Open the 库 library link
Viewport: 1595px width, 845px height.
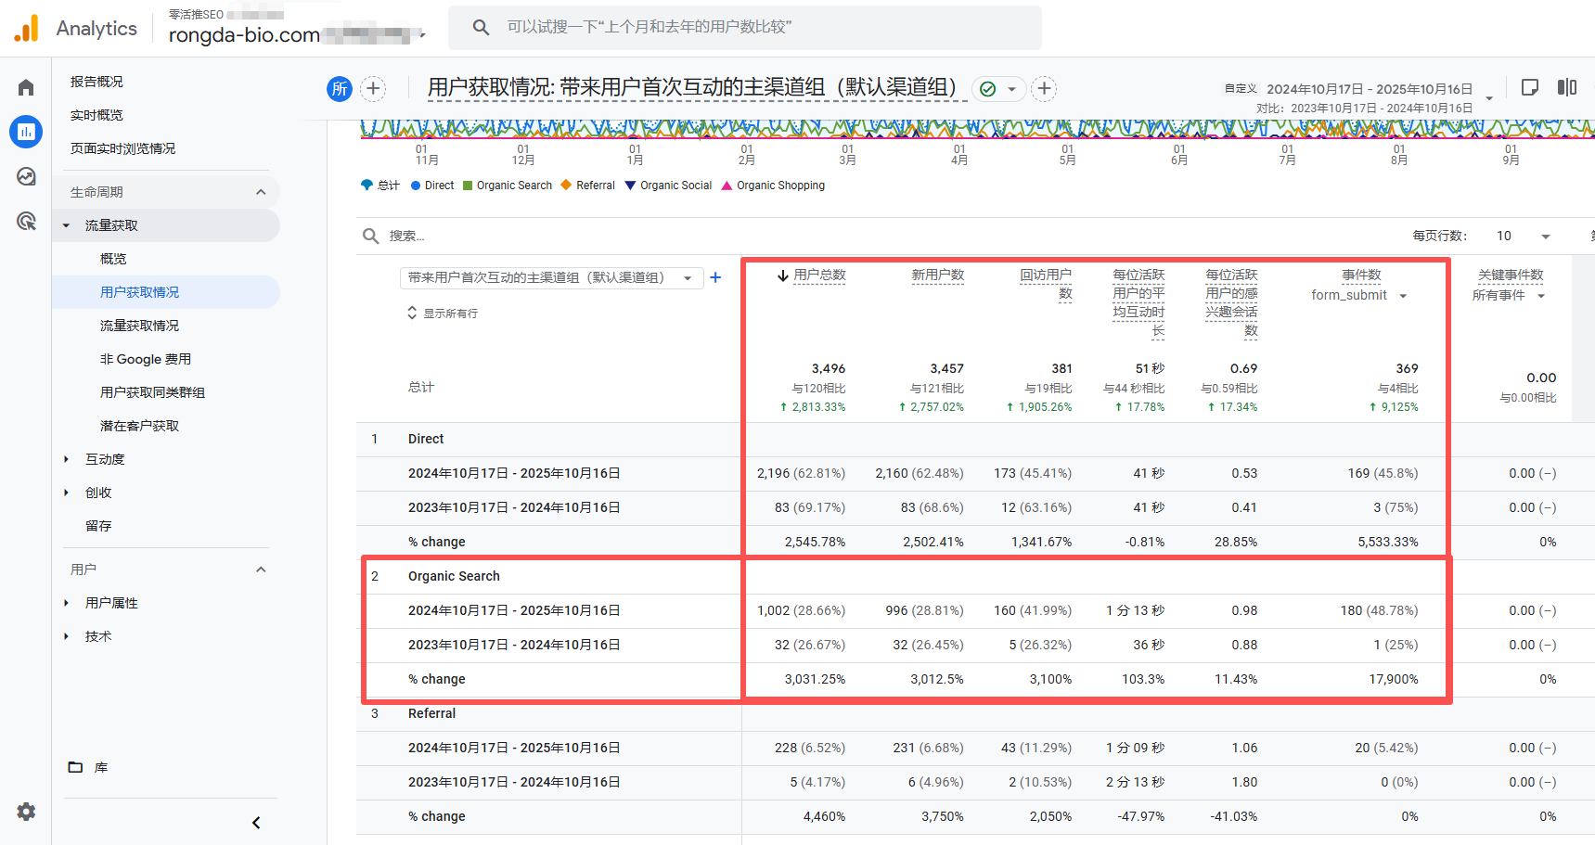coord(100,767)
